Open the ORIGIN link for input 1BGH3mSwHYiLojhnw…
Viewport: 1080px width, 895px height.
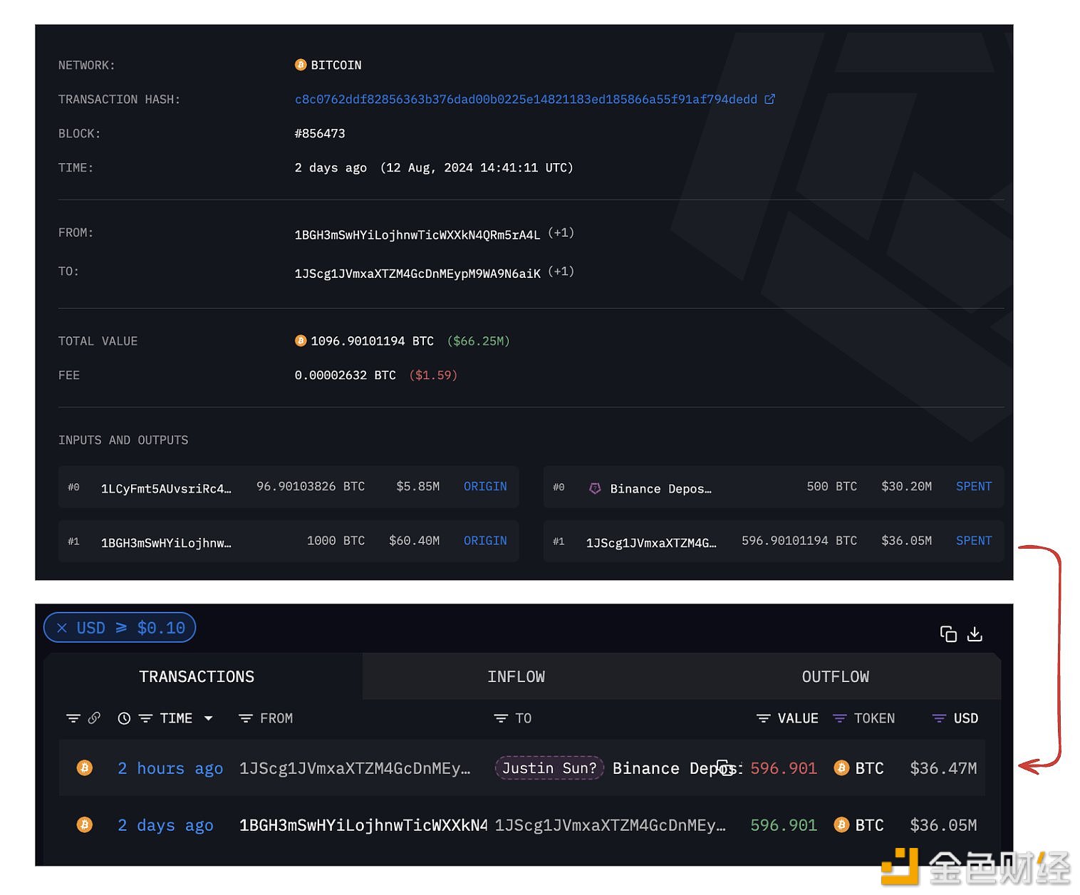(x=485, y=541)
